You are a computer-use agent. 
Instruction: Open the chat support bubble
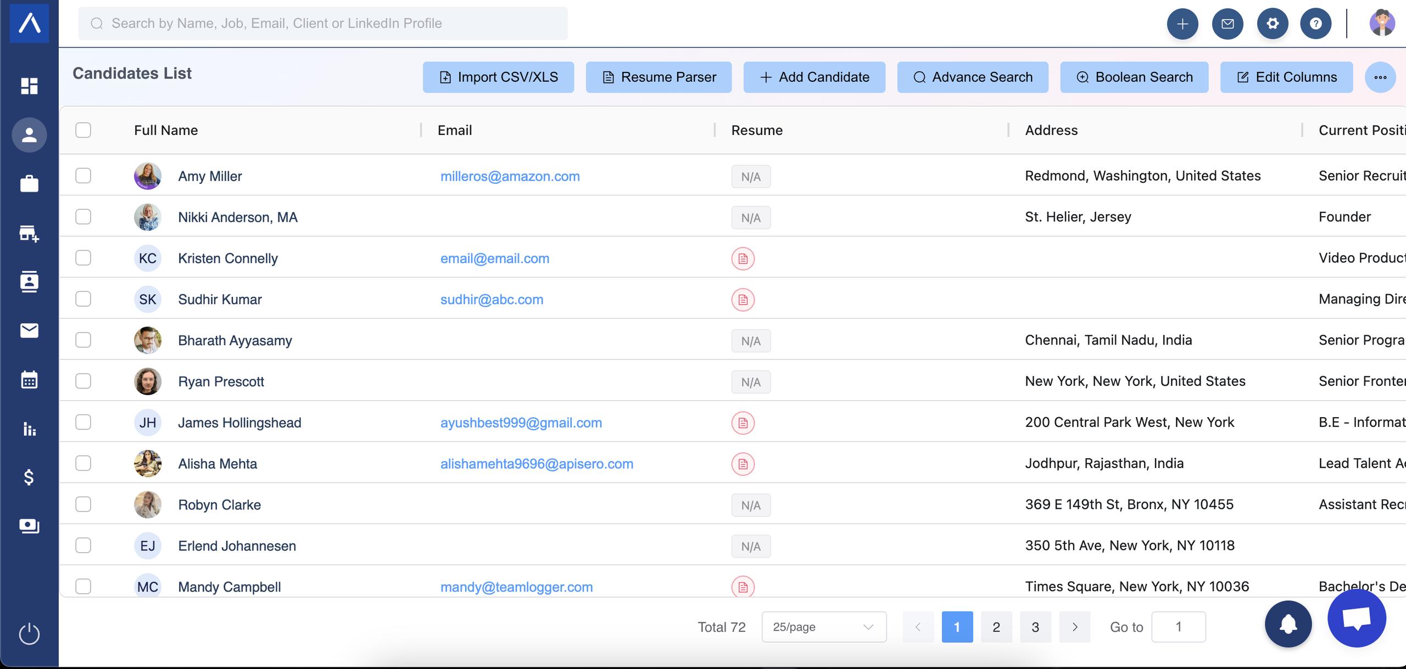1357,619
